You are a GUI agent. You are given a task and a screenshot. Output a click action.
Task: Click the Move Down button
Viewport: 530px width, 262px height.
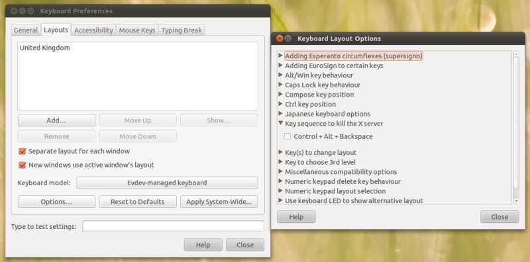tap(138, 136)
